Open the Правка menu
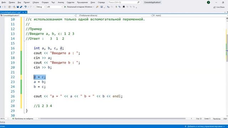The width and height of the screenshot is (228, 128). [12, 2]
